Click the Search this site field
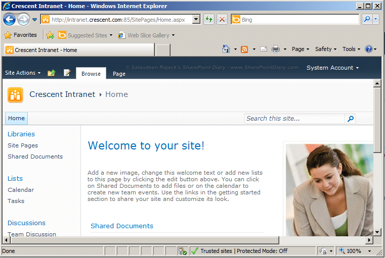Screen dimensions: 385x258 tap(294, 118)
